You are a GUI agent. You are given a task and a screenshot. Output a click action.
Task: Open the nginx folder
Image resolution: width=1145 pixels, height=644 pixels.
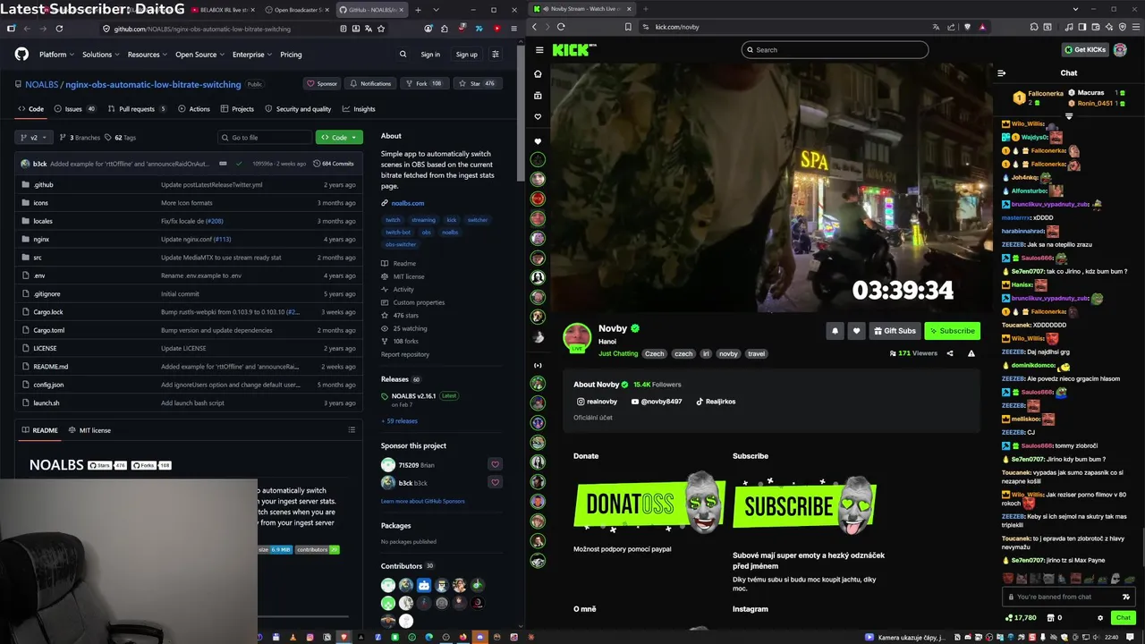(41, 239)
